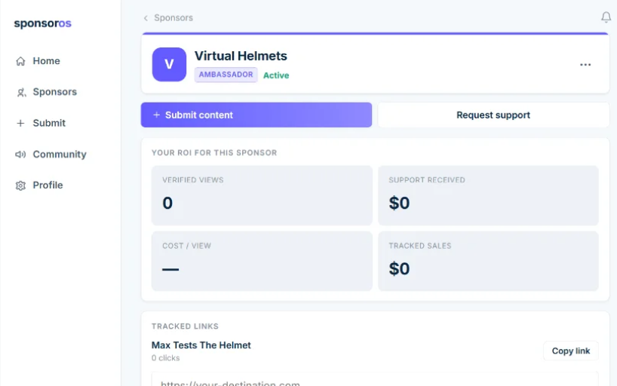
Task: Open notifications bell icon
Action: (x=606, y=17)
